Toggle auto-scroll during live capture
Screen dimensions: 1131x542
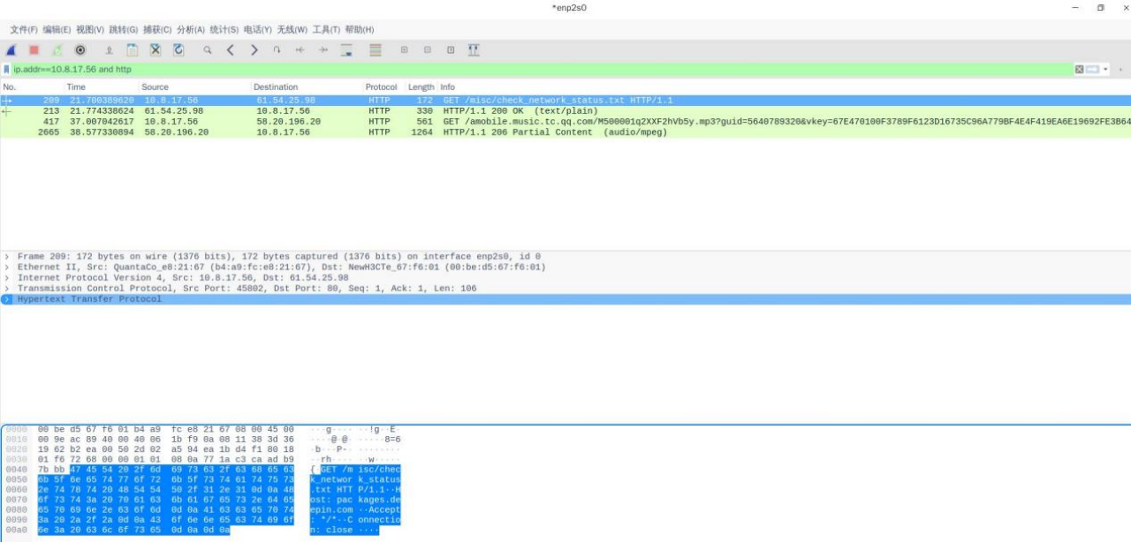click(x=346, y=50)
